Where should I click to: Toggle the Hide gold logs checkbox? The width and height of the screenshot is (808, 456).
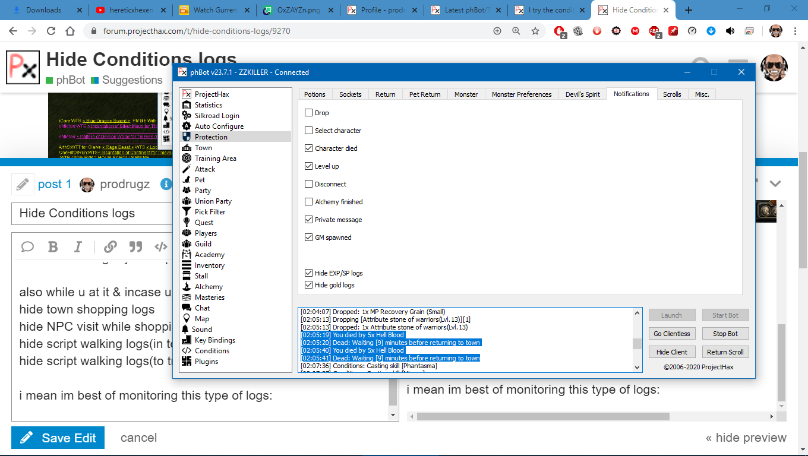click(x=308, y=285)
